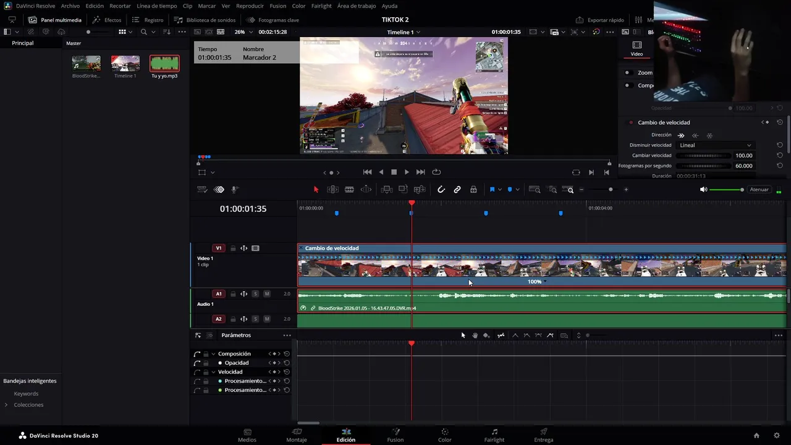Screen dimensions: 791x445
Task: Click the Full extent zoom icon
Action: click(535, 190)
